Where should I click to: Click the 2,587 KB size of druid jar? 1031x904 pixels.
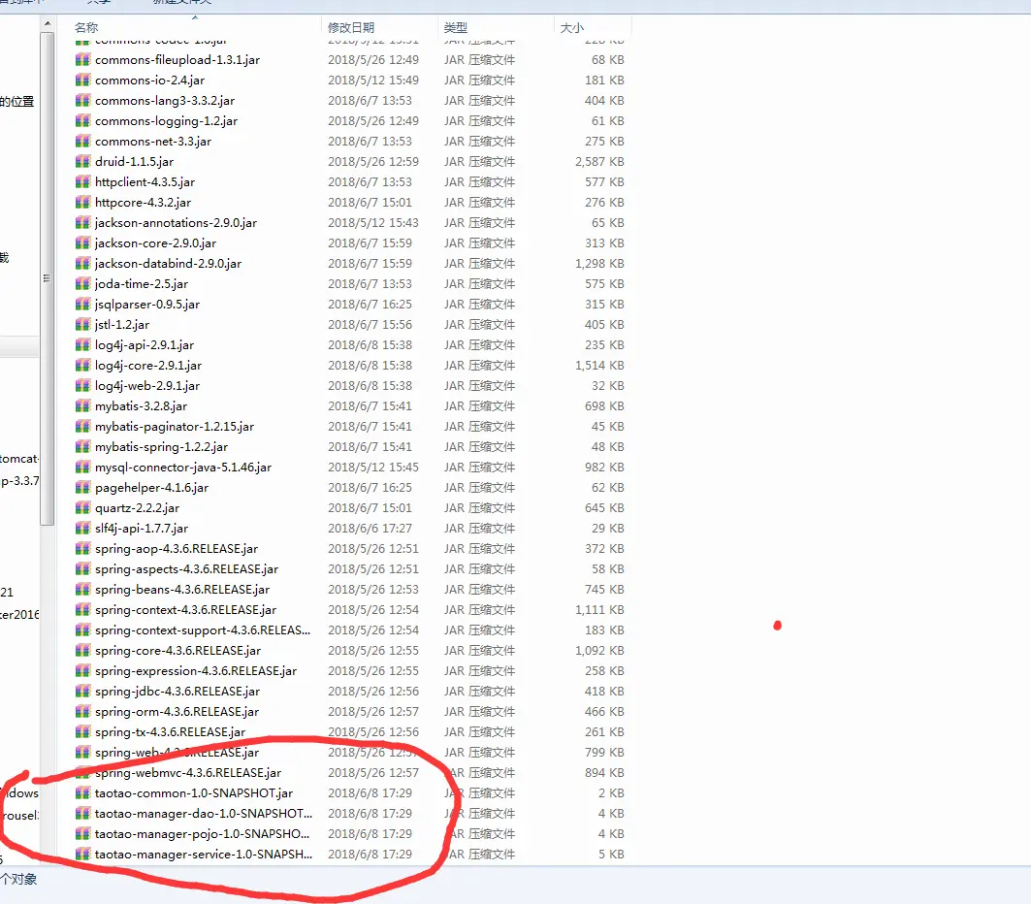point(599,162)
